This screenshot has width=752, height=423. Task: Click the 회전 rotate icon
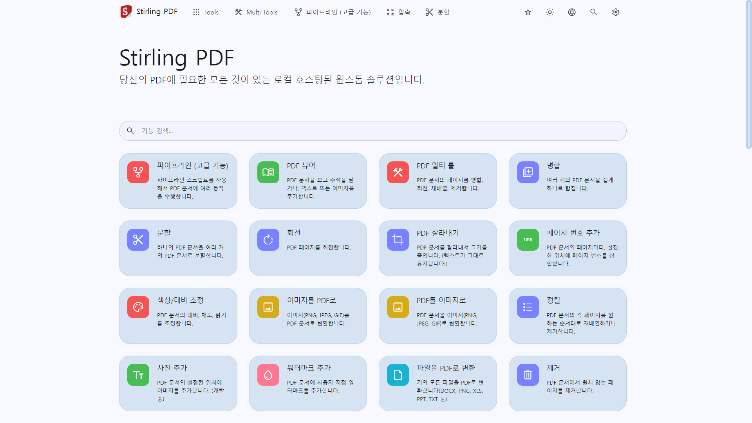(x=268, y=240)
